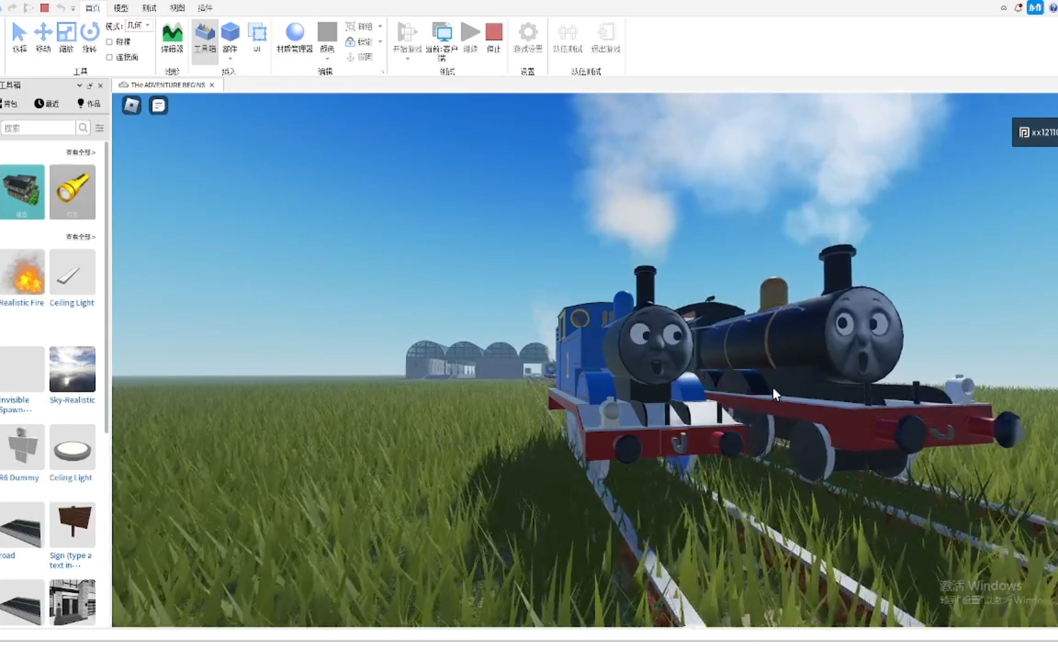Open the 最近 (Recent) toolbox tab
The image size is (1058, 661).
point(46,104)
